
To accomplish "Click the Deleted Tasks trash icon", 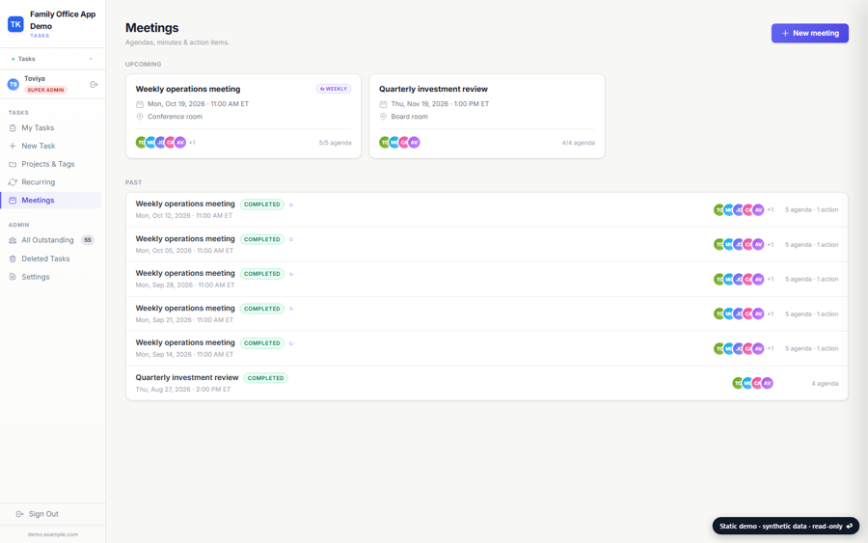I will 13,258.
